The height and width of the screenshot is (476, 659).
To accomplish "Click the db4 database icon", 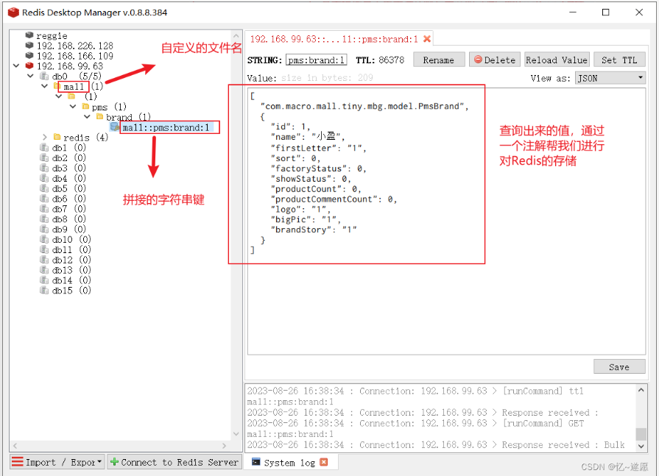I will click(44, 178).
